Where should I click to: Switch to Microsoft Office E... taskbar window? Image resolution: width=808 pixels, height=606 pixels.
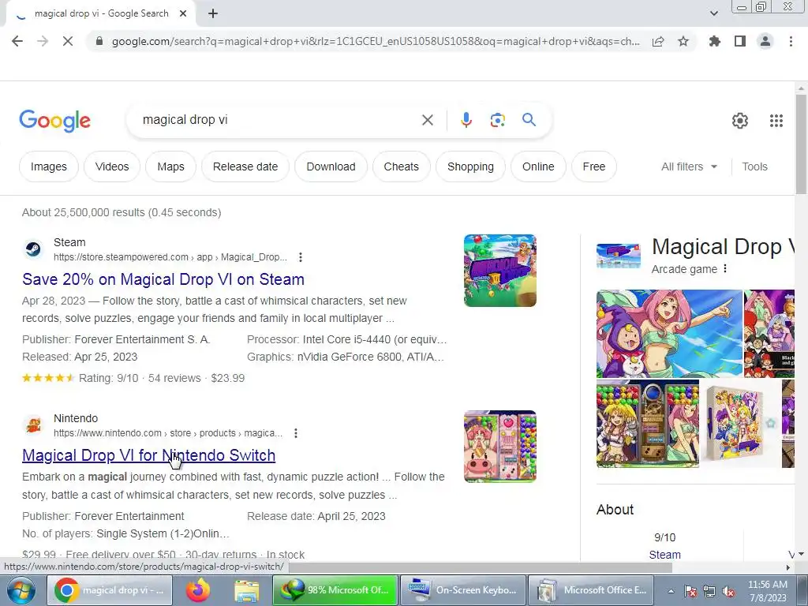590,590
